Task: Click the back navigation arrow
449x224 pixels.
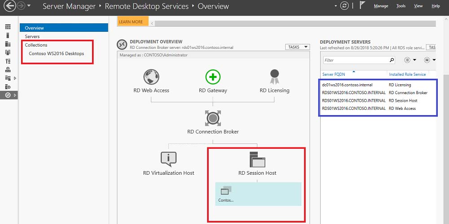Action: click(9, 6)
